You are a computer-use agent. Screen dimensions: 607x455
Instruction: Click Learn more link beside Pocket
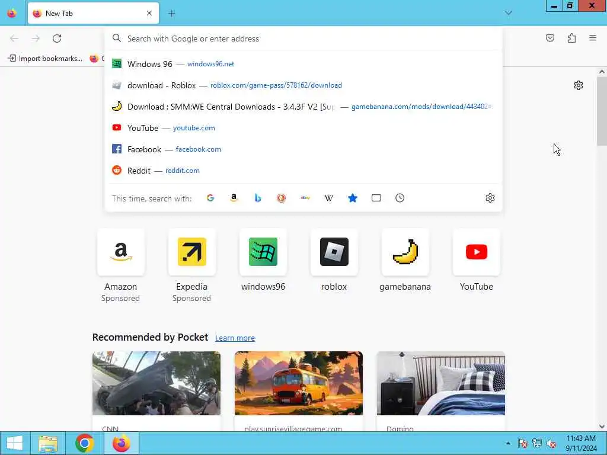(235, 338)
